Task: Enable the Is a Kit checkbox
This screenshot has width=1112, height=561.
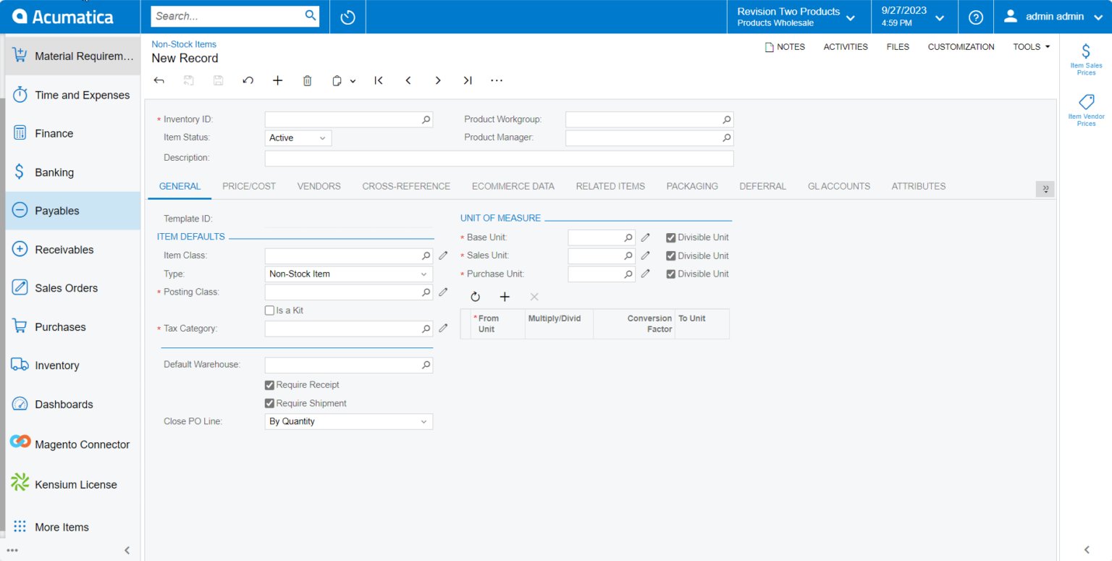Action: (269, 310)
